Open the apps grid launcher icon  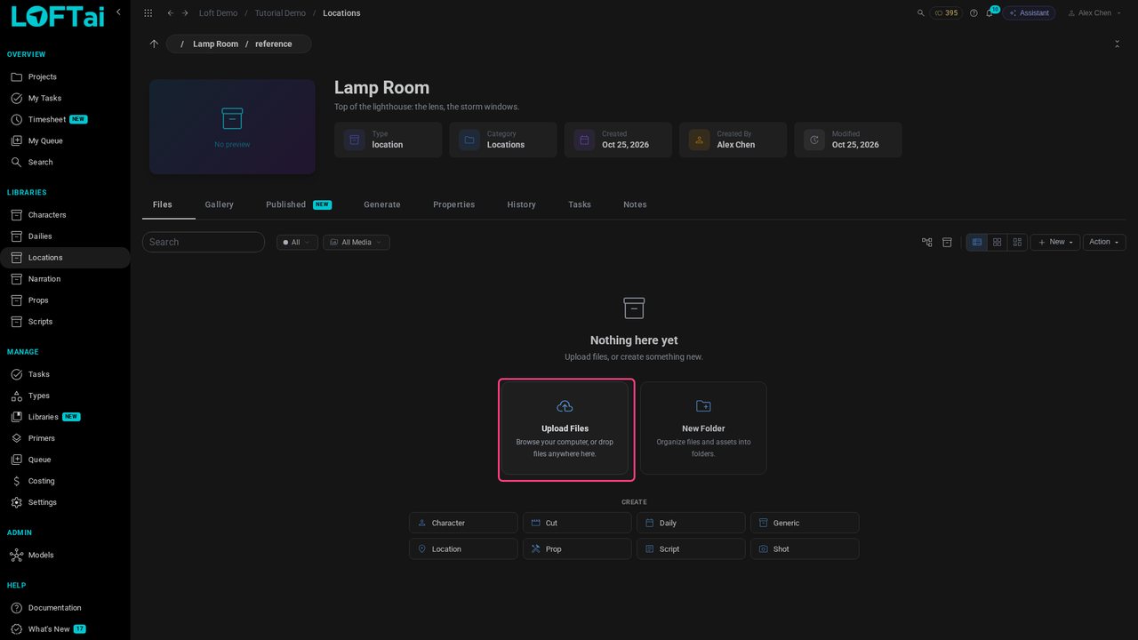pyautogui.click(x=148, y=13)
